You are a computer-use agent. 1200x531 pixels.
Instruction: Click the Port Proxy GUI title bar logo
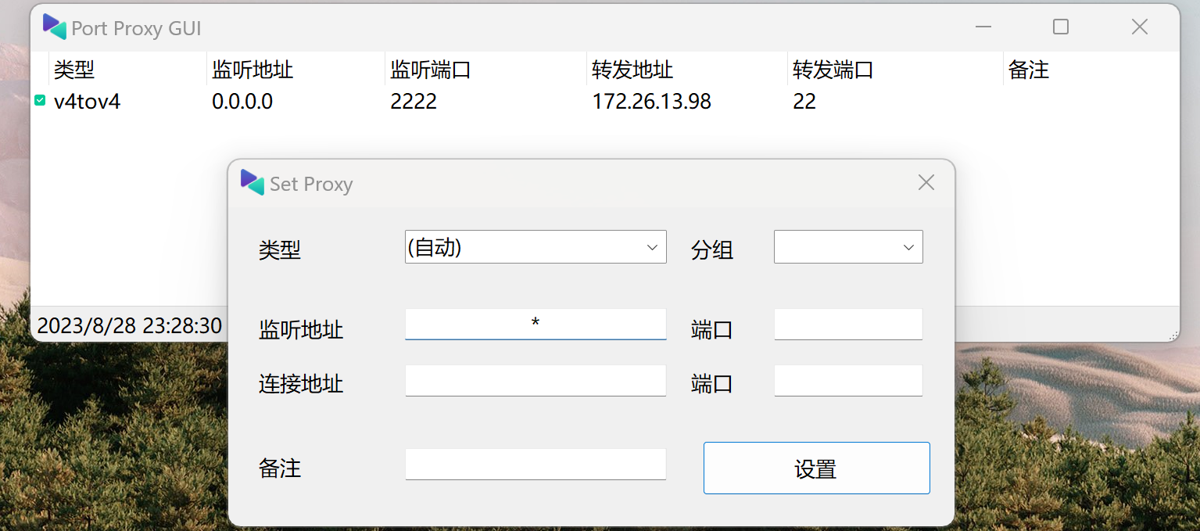click(x=54, y=27)
